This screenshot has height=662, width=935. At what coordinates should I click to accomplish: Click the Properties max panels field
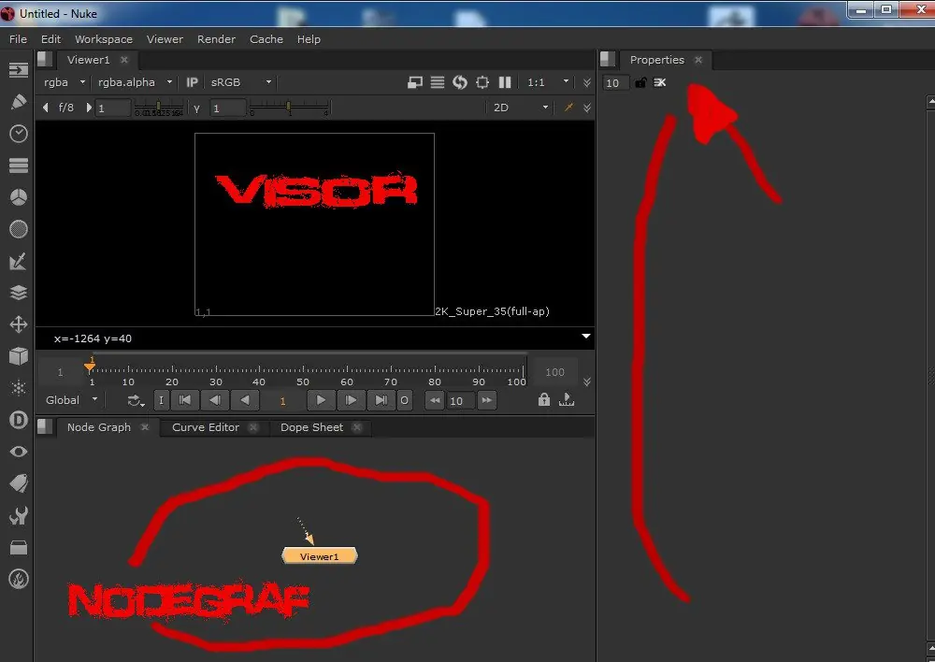pos(615,83)
